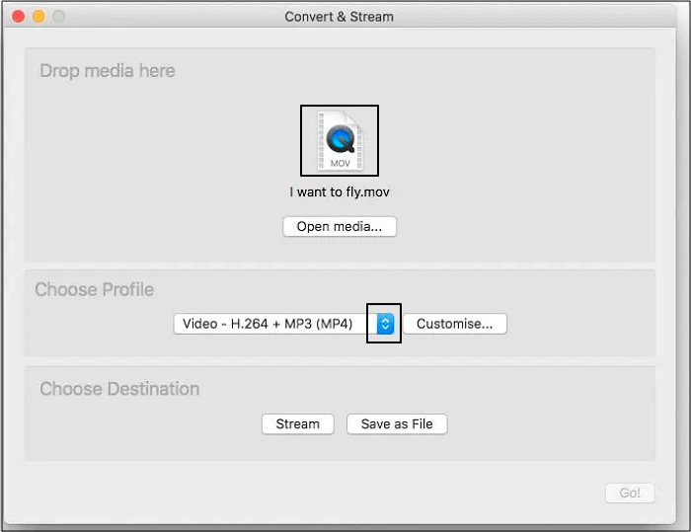Click the "Choose Profile" heading
This screenshot has height=532, width=691.
pyautogui.click(x=95, y=290)
